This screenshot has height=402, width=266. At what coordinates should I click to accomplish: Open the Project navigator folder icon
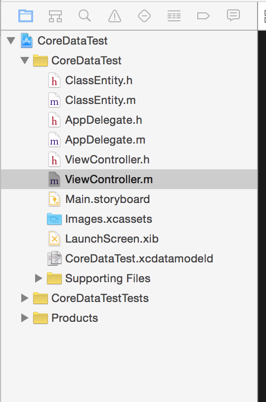(x=26, y=16)
